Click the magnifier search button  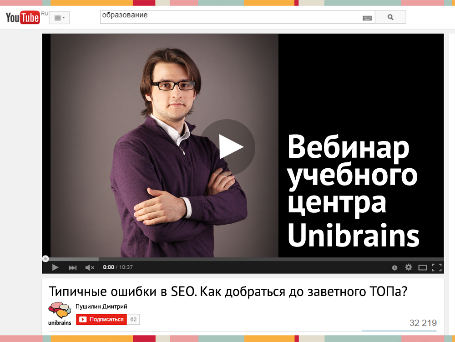coord(390,17)
